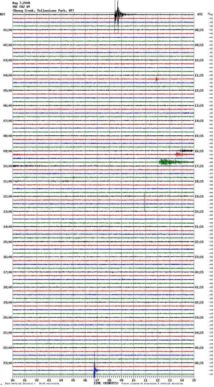Click the 20:00 MST row label
This screenshot has height=387, width=214.
point(8,318)
